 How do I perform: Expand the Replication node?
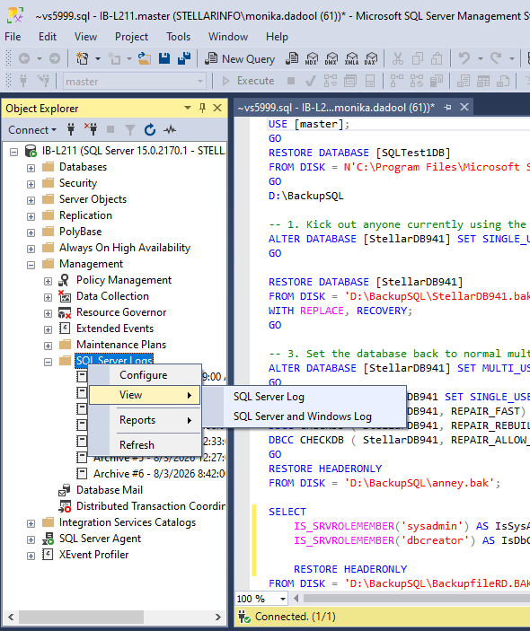31,216
